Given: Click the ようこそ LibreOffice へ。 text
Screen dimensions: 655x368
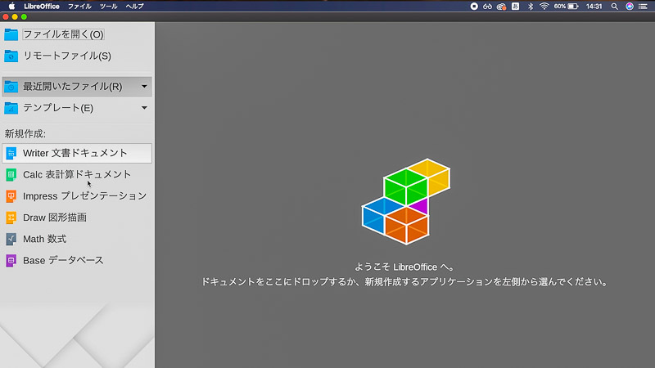Looking at the screenshot, I should click(404, 267).
